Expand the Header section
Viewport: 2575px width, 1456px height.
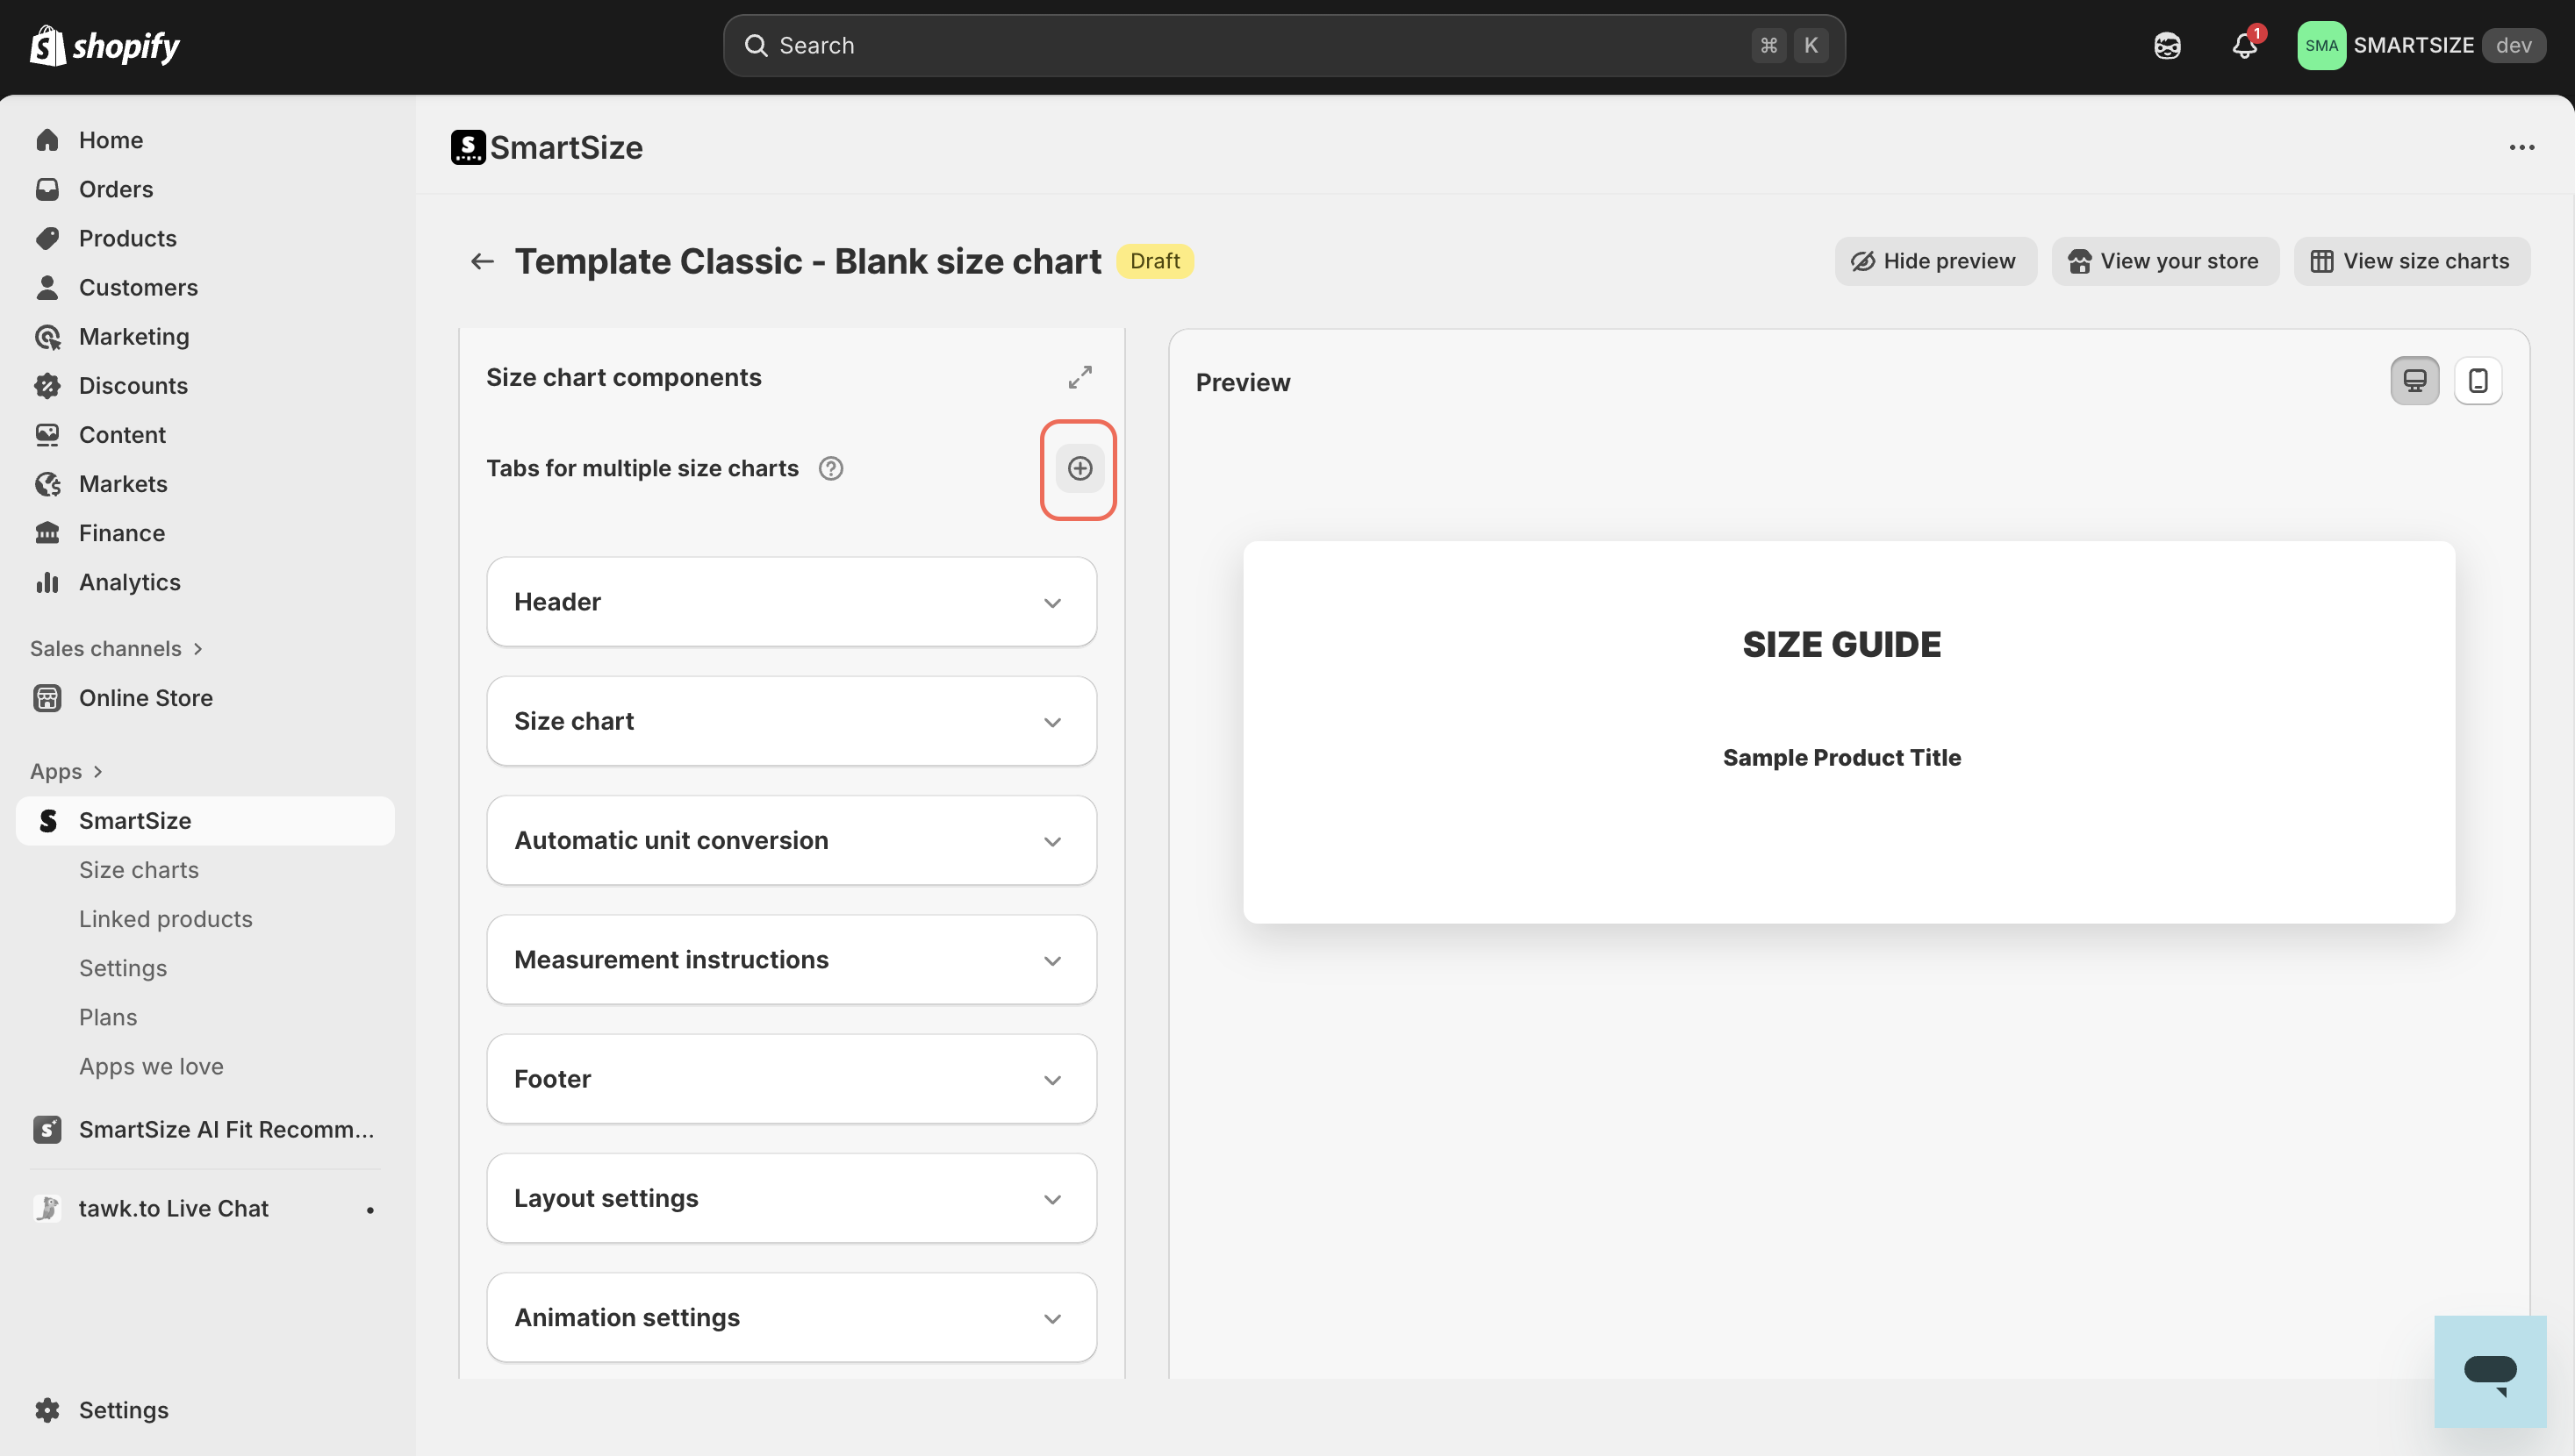(x=790, y=602)
